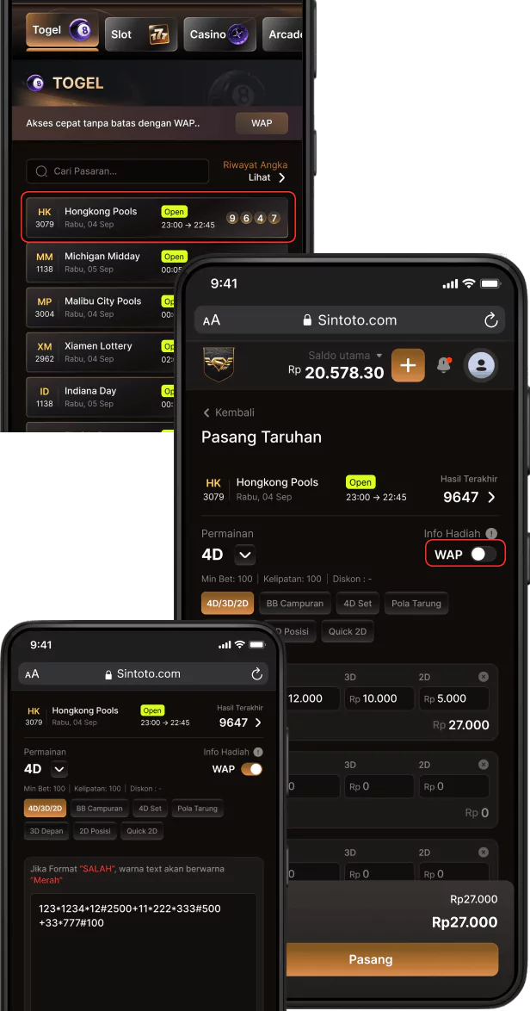Click the WAP button in the Togel banner

tap(262, 123)
